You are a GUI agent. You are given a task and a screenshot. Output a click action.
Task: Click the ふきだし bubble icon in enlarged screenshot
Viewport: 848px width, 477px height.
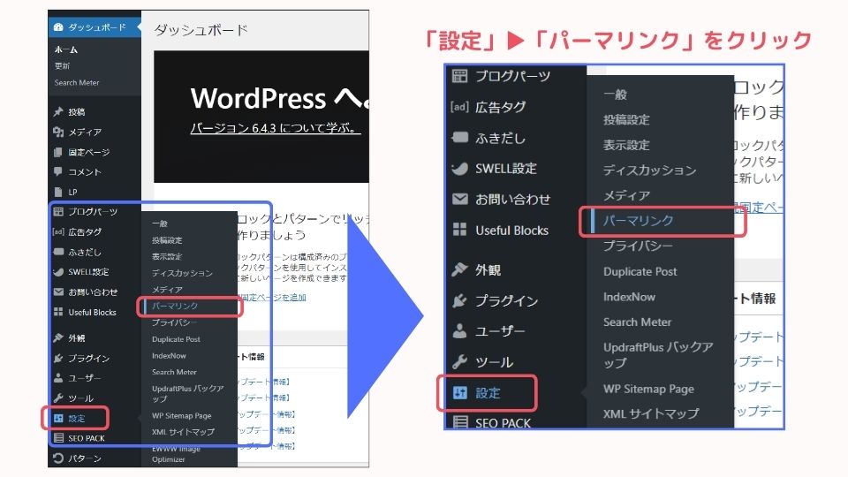(459, 138)
